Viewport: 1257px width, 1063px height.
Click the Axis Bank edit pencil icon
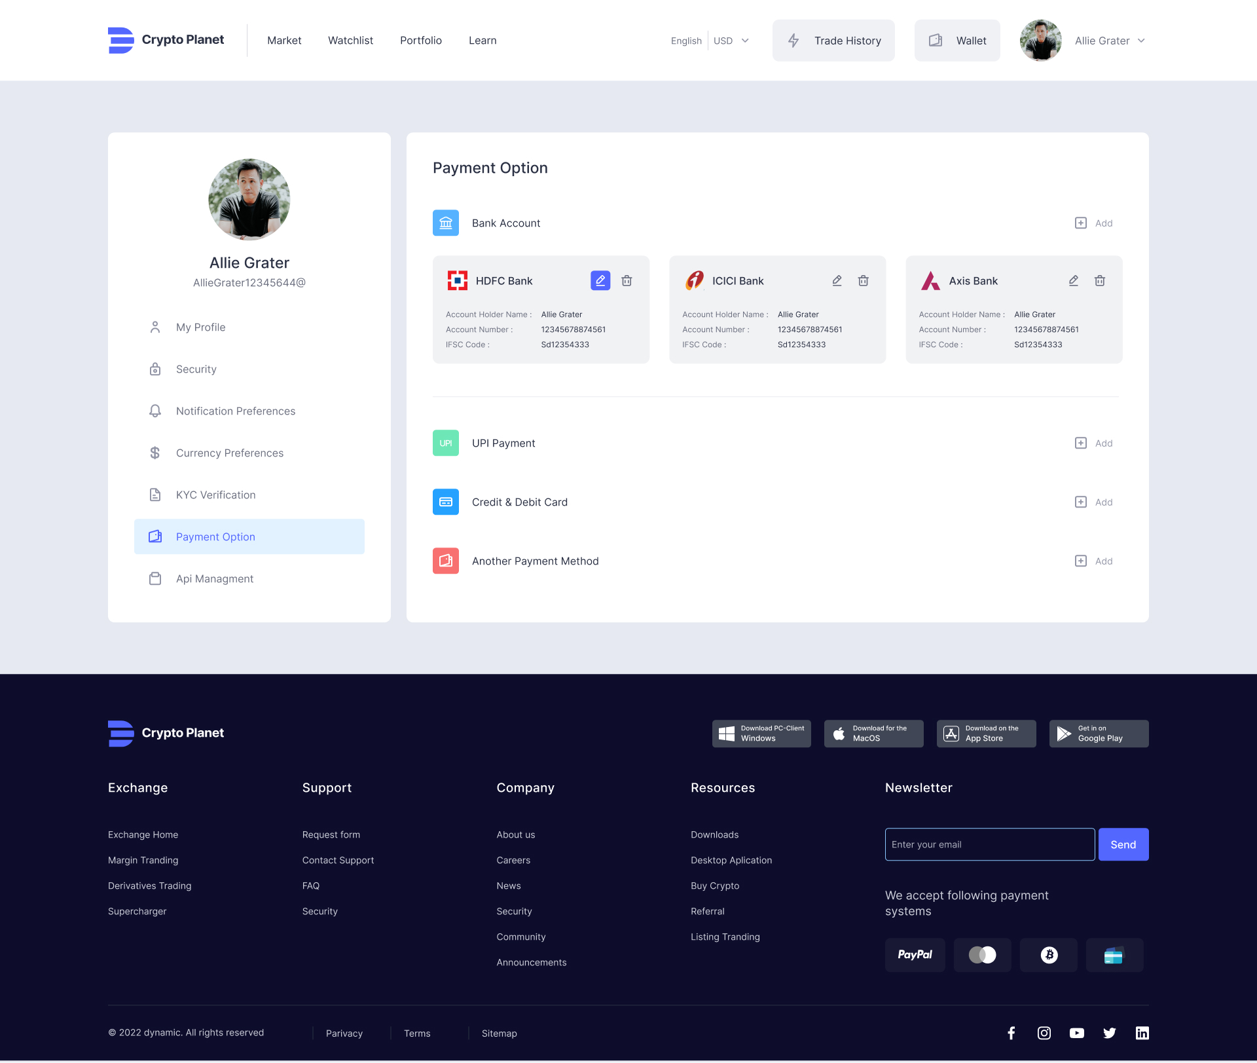click(x=1073, y=280)
